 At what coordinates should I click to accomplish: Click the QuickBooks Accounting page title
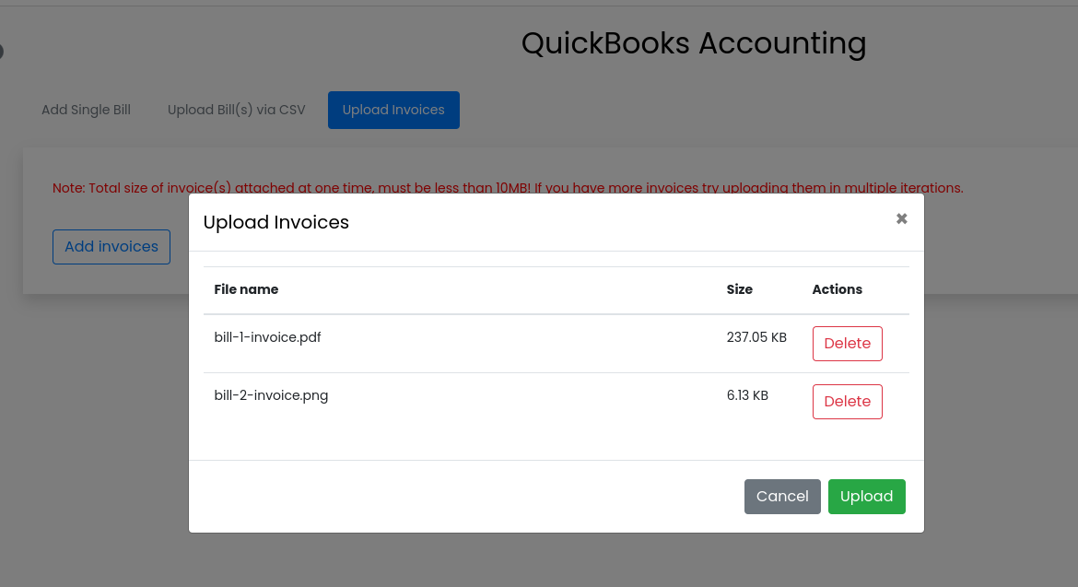click(694, 43)
